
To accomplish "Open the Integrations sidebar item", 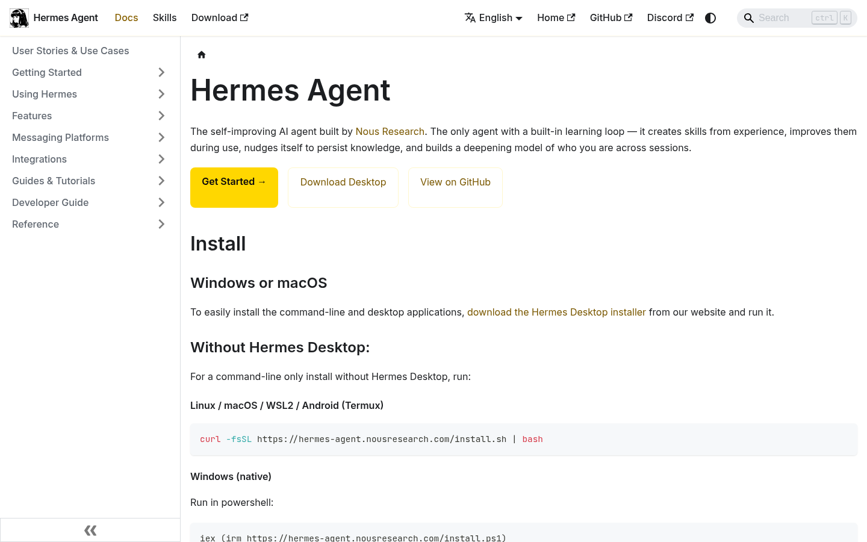I will [x=39, y=159].
